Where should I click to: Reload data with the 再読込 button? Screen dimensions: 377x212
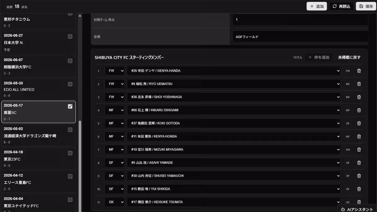coord(341,6)
